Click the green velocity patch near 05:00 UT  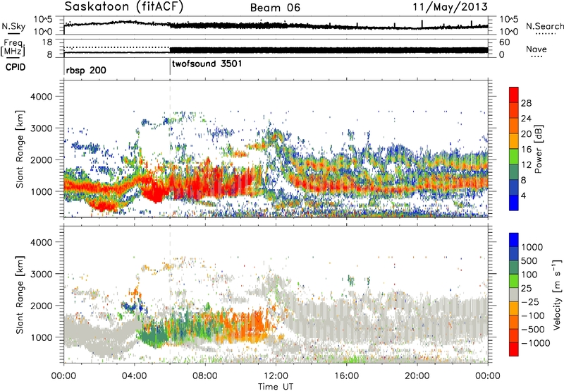153,335
